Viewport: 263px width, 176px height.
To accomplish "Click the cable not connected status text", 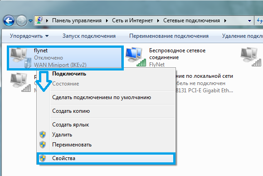I will coord(200,83).
